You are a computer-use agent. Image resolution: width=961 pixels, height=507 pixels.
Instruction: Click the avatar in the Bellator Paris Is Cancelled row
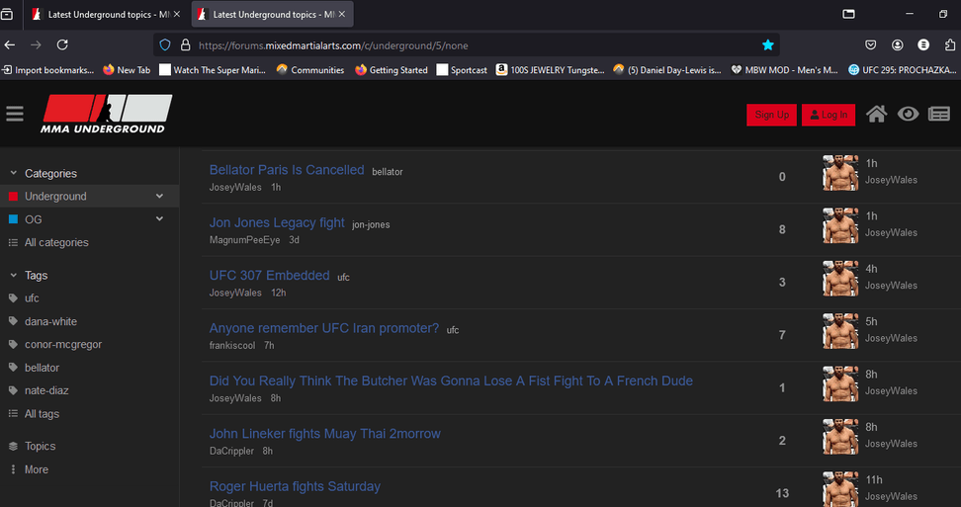click(x=840, y=173)
